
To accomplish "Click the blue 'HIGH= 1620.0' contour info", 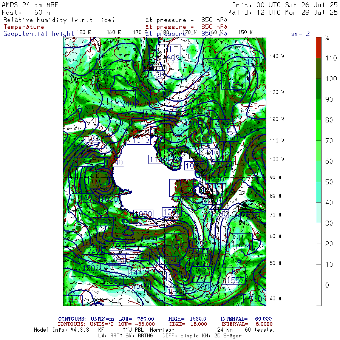I will (187, 319).
